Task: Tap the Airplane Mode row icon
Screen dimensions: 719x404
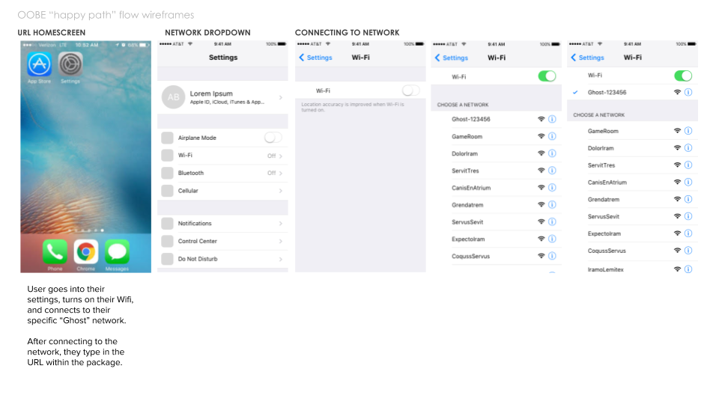Action: (167, 138)
